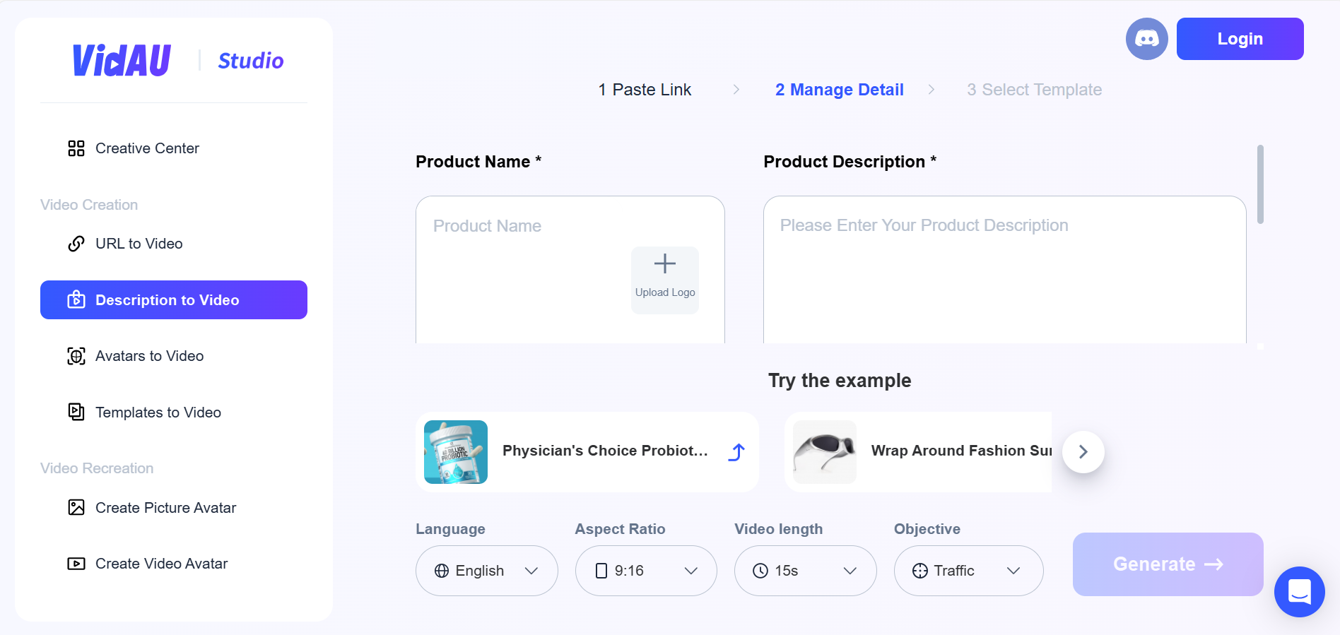Open the Video length 15s dropdown

[805, 571]
